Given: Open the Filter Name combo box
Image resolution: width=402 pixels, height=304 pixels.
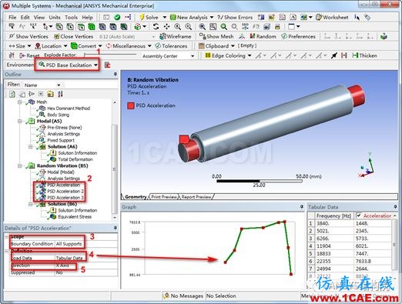Looking at the screenshot, I should [x=42, y=85].
